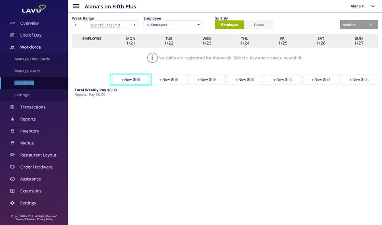Go to previous week with left arrow

(76, 25)
